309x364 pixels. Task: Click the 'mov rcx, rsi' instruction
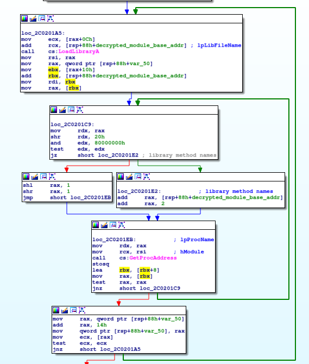[119, 252]
